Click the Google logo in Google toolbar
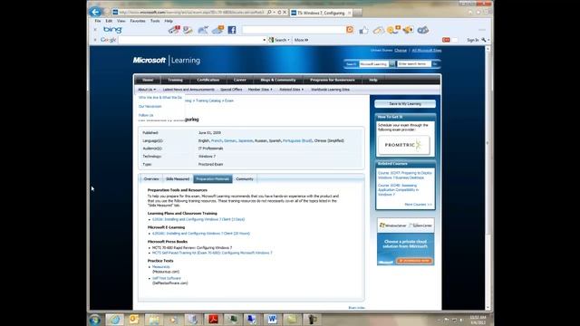 point(109,40)
